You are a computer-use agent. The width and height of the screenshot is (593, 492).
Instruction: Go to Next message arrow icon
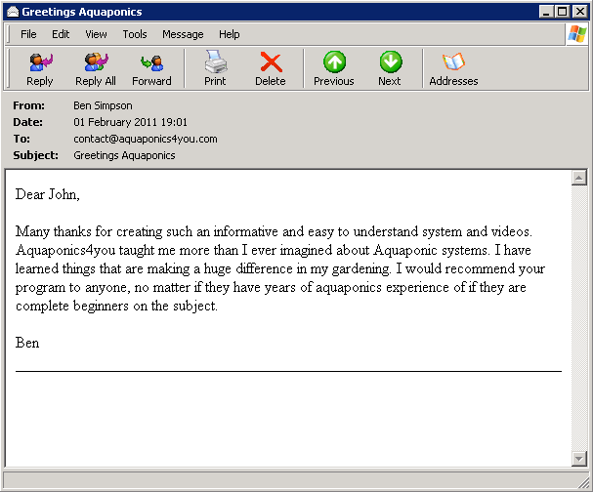[390, 63]
